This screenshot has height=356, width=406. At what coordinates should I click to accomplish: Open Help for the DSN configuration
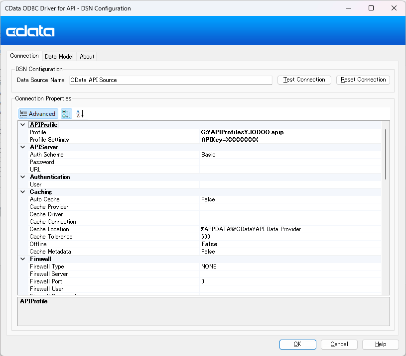pos(381,344)
